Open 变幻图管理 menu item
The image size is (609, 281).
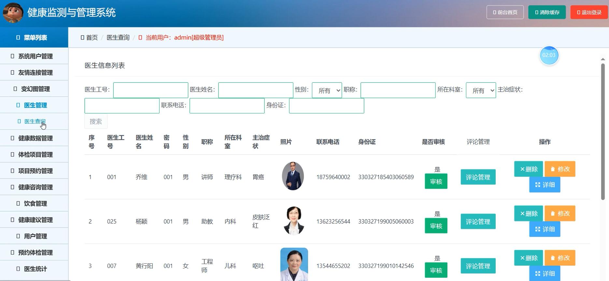tap(34, 89)
